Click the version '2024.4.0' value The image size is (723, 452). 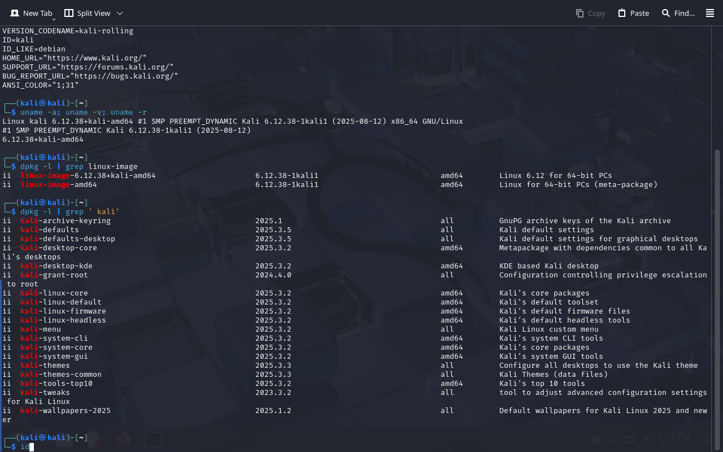273,275
